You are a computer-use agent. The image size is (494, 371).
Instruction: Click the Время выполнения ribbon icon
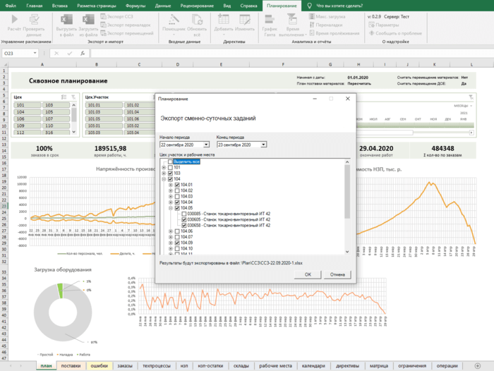(x=292, y=19)
